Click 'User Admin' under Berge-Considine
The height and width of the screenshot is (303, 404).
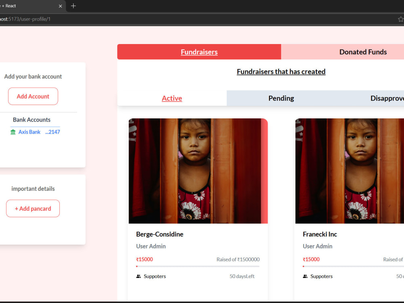(x=151, y=246)
